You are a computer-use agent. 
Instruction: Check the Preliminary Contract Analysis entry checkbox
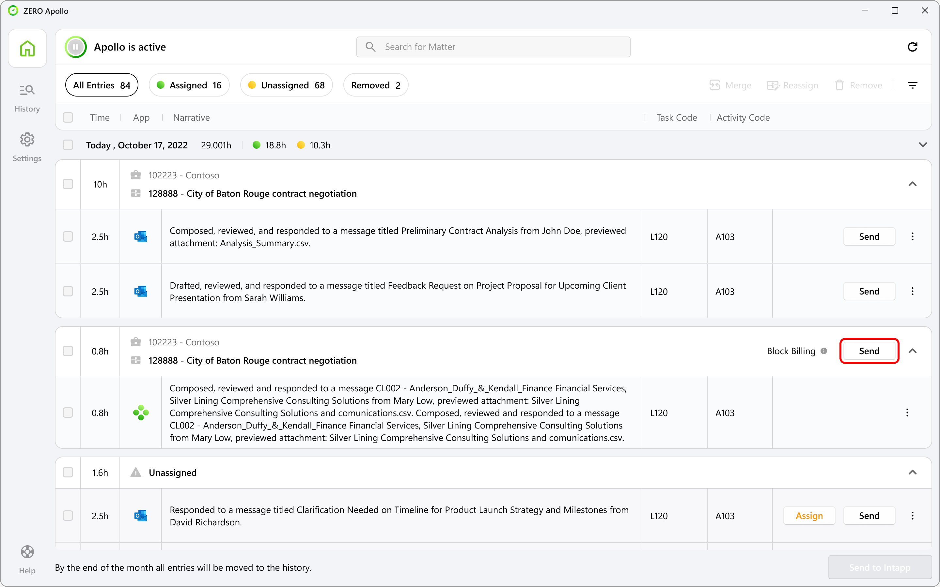tap(68, 236)
